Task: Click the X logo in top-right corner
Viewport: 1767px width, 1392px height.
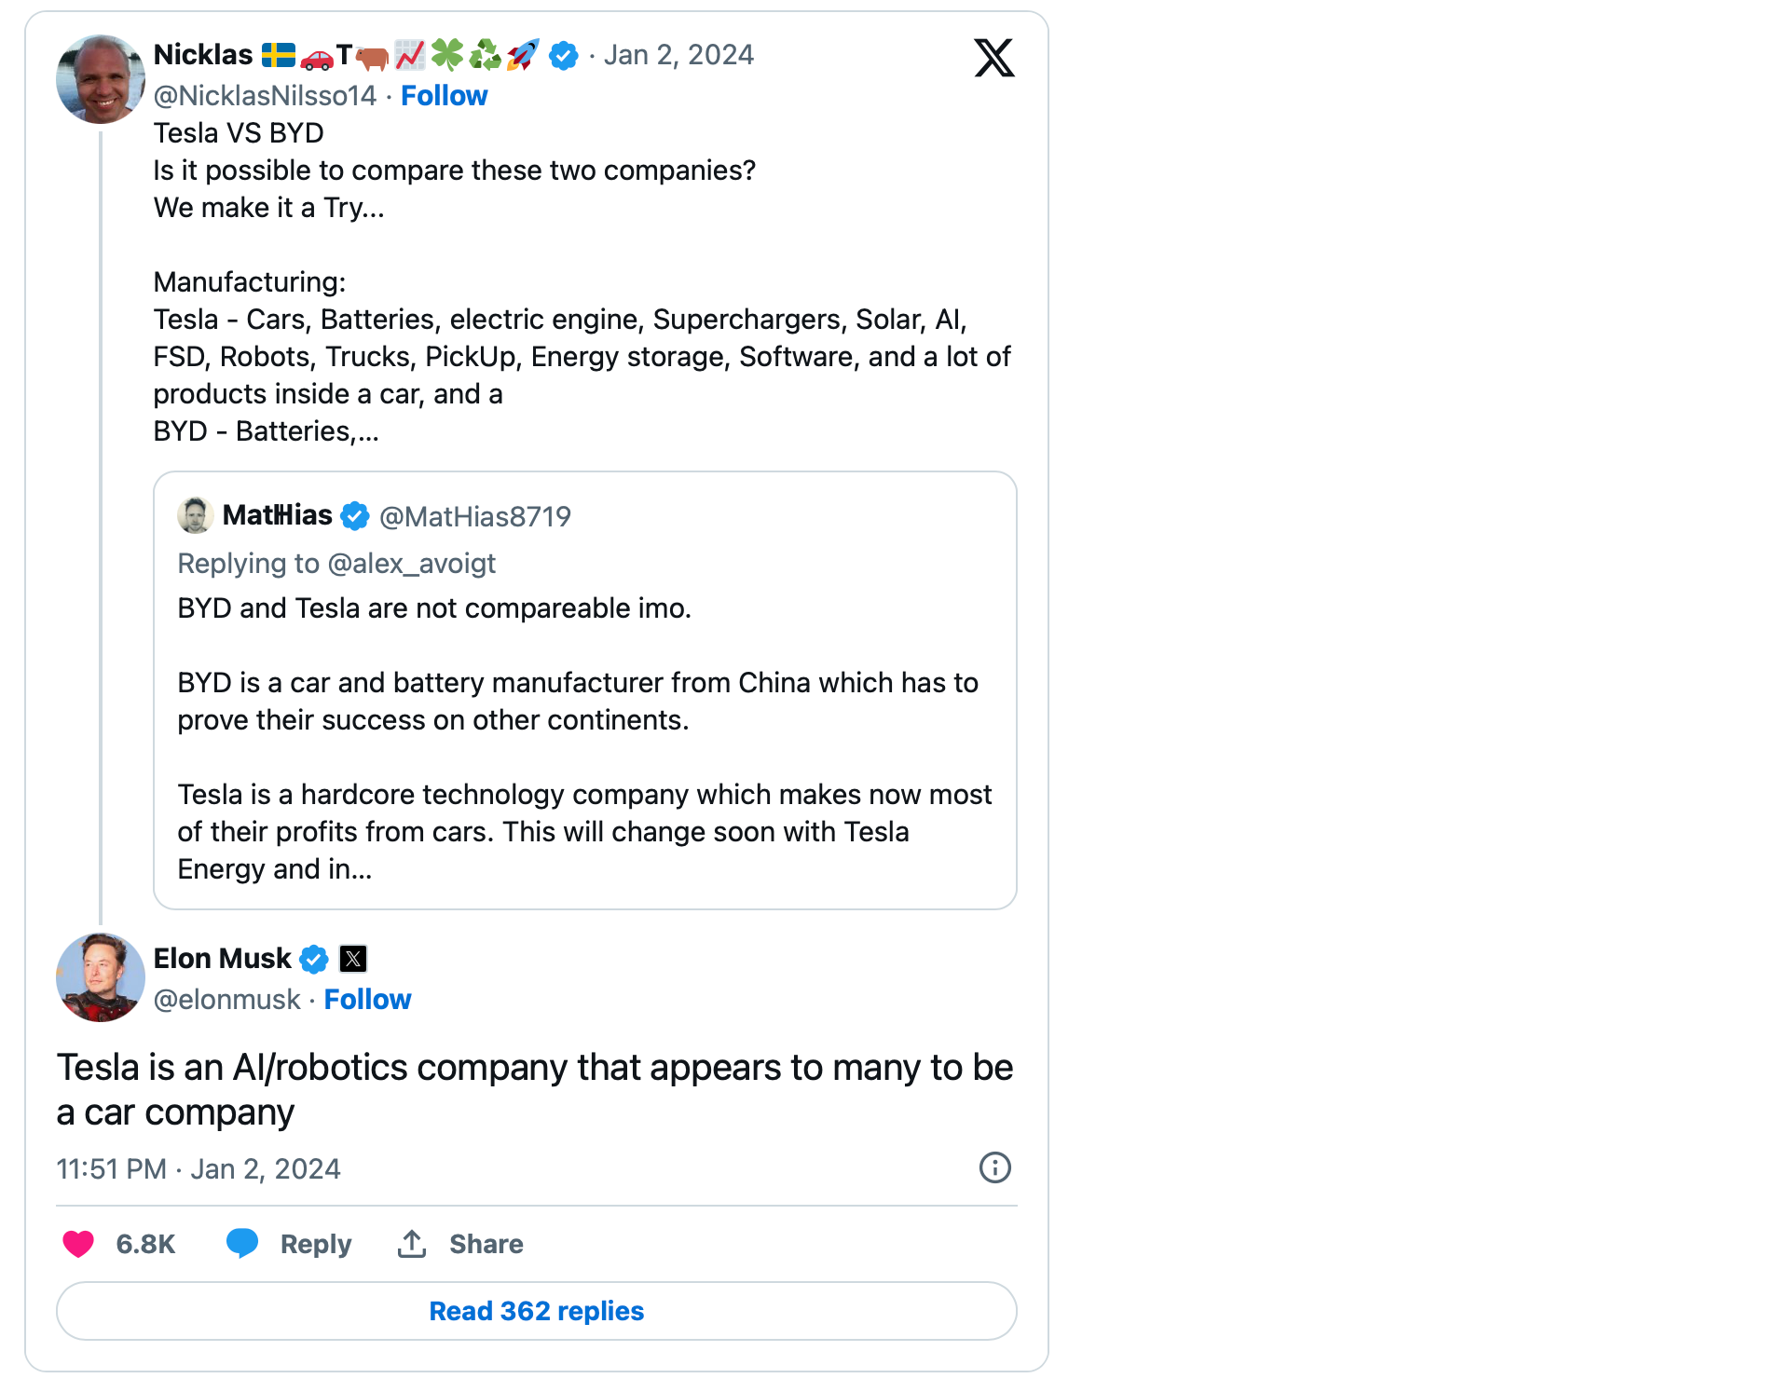Action: [x=993, y=58]
